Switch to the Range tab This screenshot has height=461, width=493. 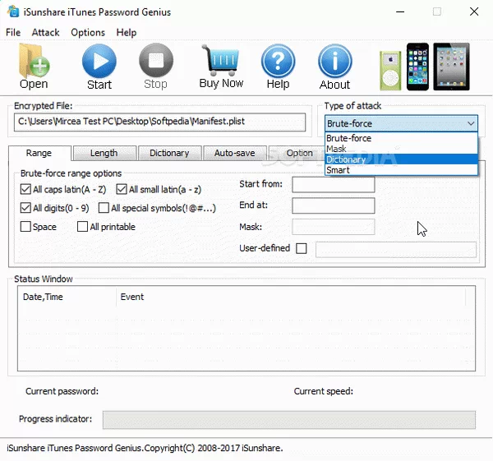[39, 153]
